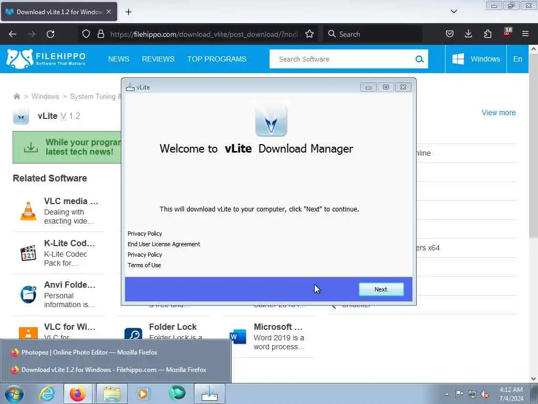Click the green tech news banner
The width and height of the screenshot is (538, 404).
(67, 147)
